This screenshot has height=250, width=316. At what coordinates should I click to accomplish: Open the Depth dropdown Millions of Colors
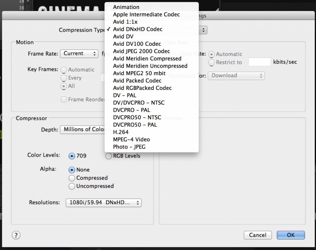pos(83,129)
